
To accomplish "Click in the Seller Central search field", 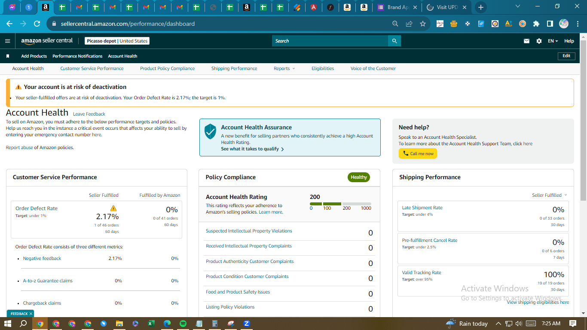I will [330, 41].
